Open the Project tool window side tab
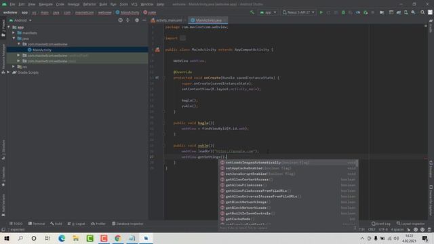434x244 pixels. [3, 28]
